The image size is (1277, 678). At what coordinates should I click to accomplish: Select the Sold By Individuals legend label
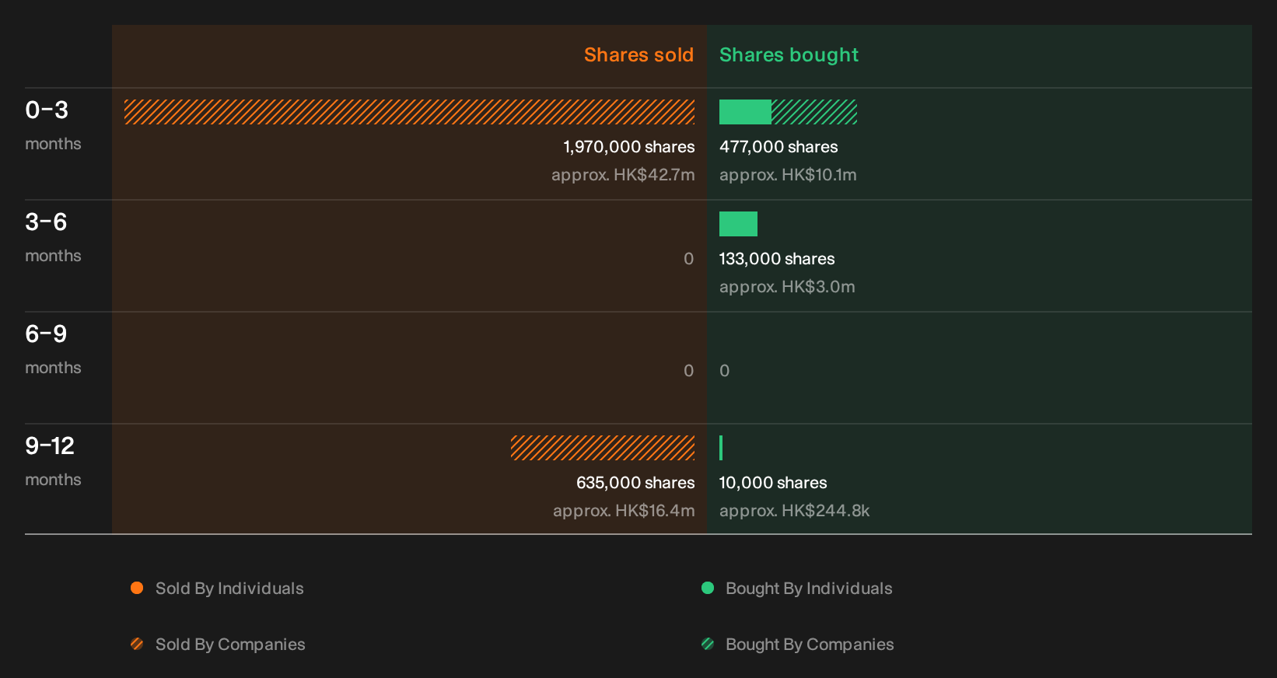click(229, 589)
